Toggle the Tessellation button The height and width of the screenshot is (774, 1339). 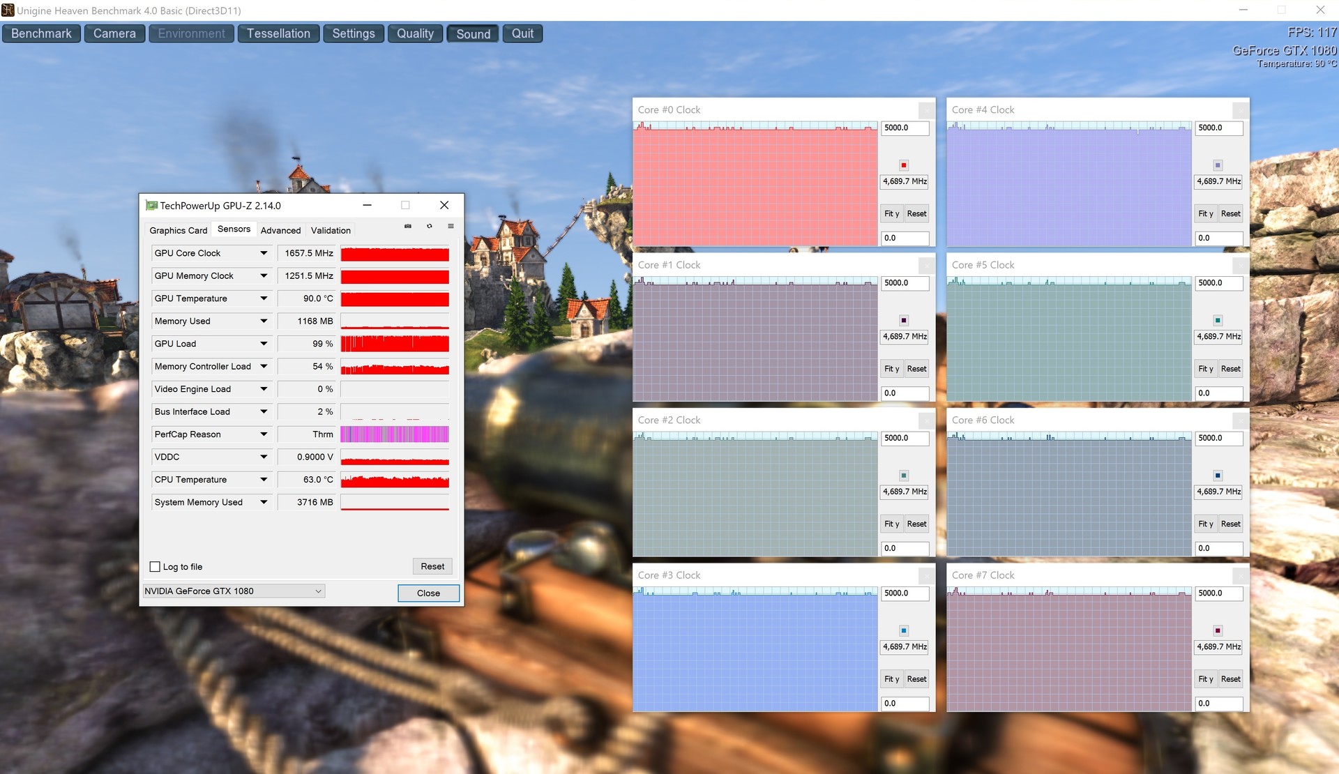[x=278, y=33]
